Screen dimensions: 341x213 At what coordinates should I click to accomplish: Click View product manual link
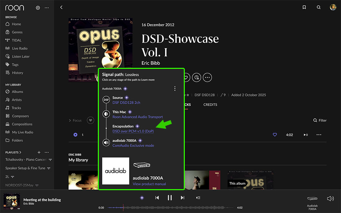[149, 184]
